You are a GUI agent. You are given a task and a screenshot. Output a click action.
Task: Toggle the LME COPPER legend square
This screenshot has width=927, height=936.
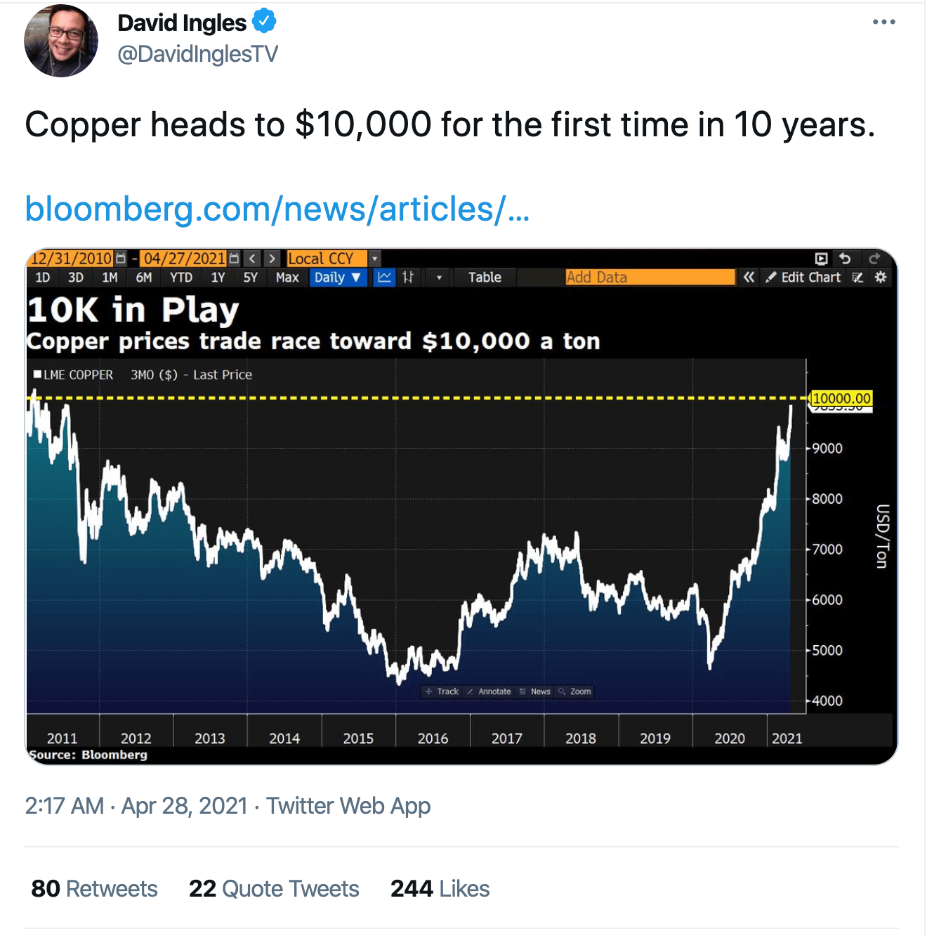tap(37, 375)
